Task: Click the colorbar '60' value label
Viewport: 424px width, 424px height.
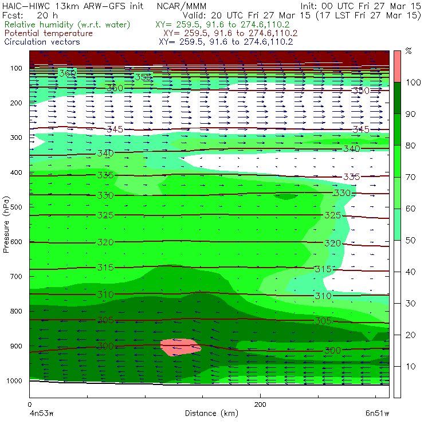Action: pyautogui.click(x=410, y=209)
